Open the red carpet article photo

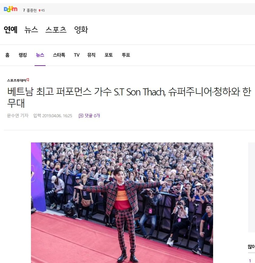click(x=122, y=203)
